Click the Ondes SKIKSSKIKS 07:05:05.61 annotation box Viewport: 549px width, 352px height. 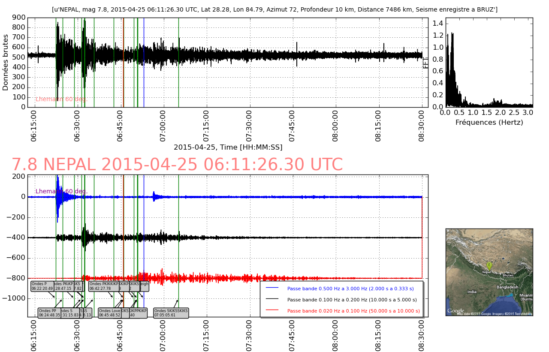point(171,313)
